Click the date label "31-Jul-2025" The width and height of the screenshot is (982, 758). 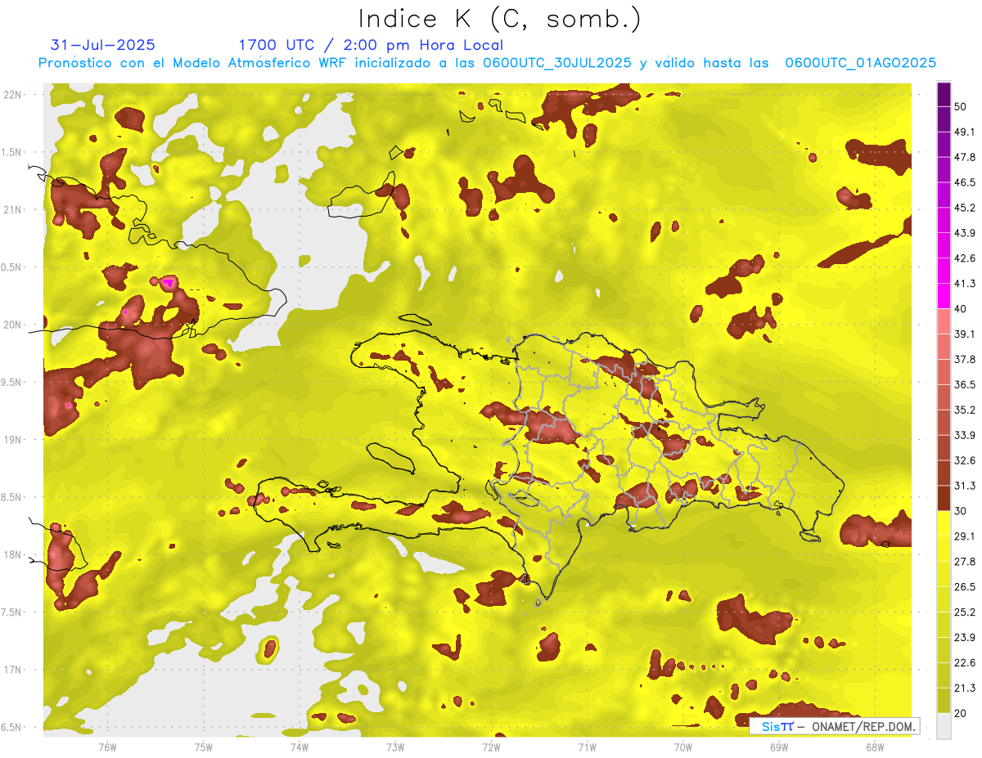(x=103, y=45)
